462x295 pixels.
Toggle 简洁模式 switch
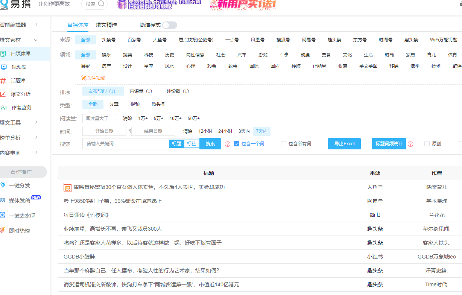(170, 25)
